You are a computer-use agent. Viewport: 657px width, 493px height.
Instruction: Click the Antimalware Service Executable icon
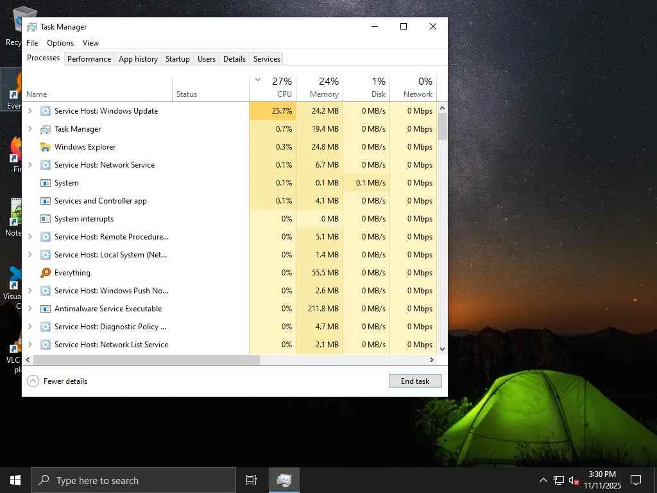(x=46, y=309)
